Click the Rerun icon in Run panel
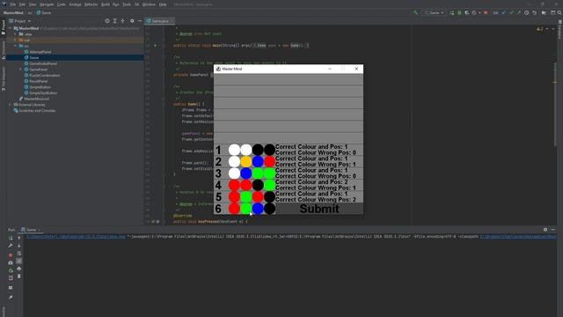 coord(11,238)
